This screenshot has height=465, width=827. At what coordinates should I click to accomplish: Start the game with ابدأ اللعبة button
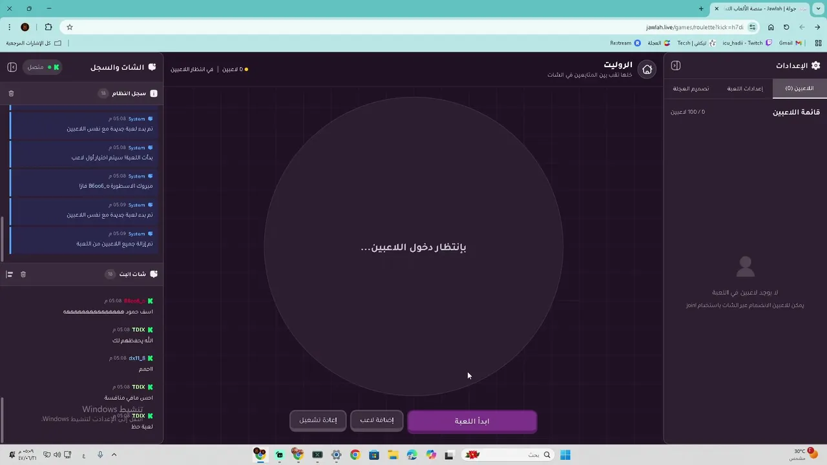point(472,421)
